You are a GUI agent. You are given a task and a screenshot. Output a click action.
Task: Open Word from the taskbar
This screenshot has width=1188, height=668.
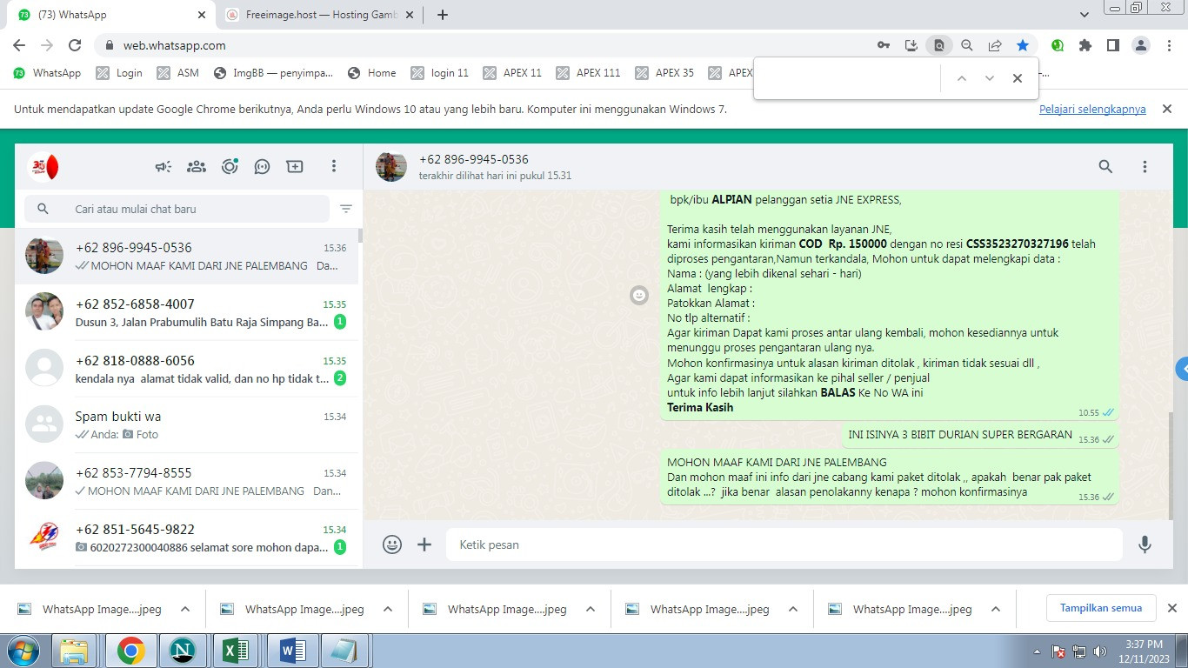[290, 651]
